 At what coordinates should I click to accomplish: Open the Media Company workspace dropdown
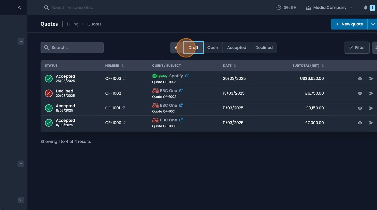pyautogui.click(x=329, y=7)
